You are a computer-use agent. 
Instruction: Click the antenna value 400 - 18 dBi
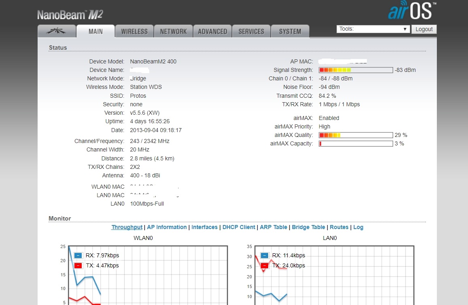[145, 175]
